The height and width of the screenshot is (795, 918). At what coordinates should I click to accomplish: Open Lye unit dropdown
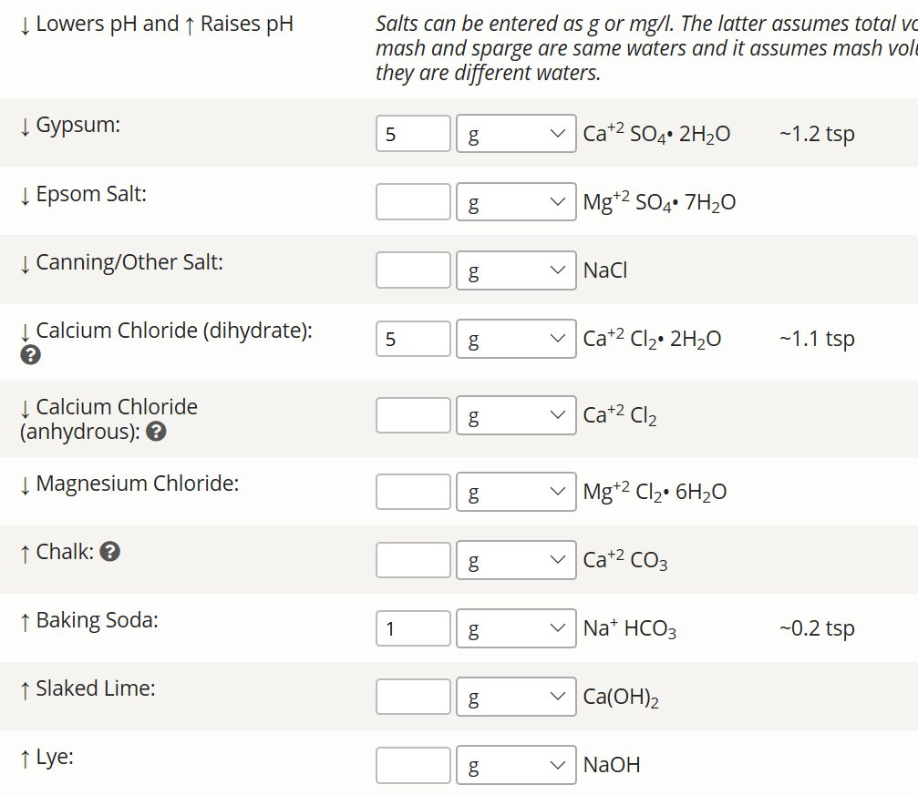point(516,765)
